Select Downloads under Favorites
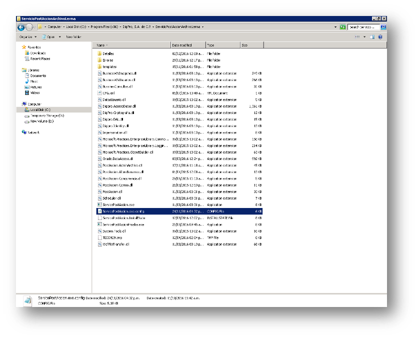Image resolution: width=418 pixels, height=338 pixels. [38, 53]
